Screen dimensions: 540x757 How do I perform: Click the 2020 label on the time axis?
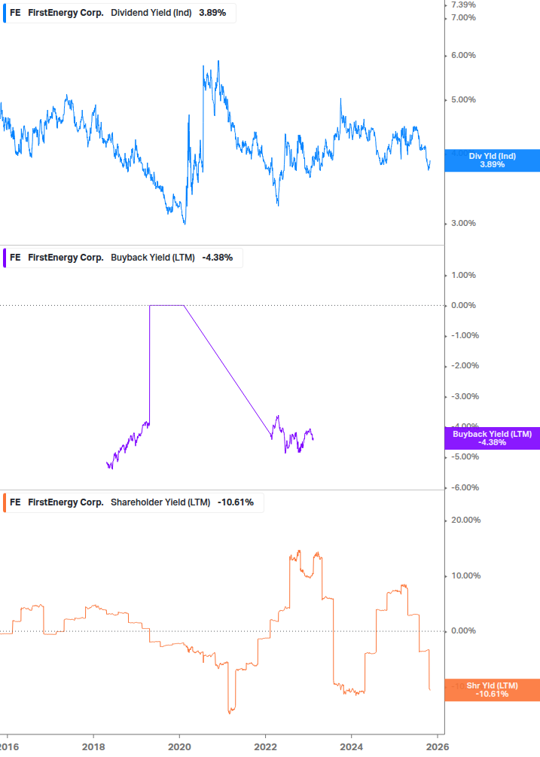click(x=179, y=747)
